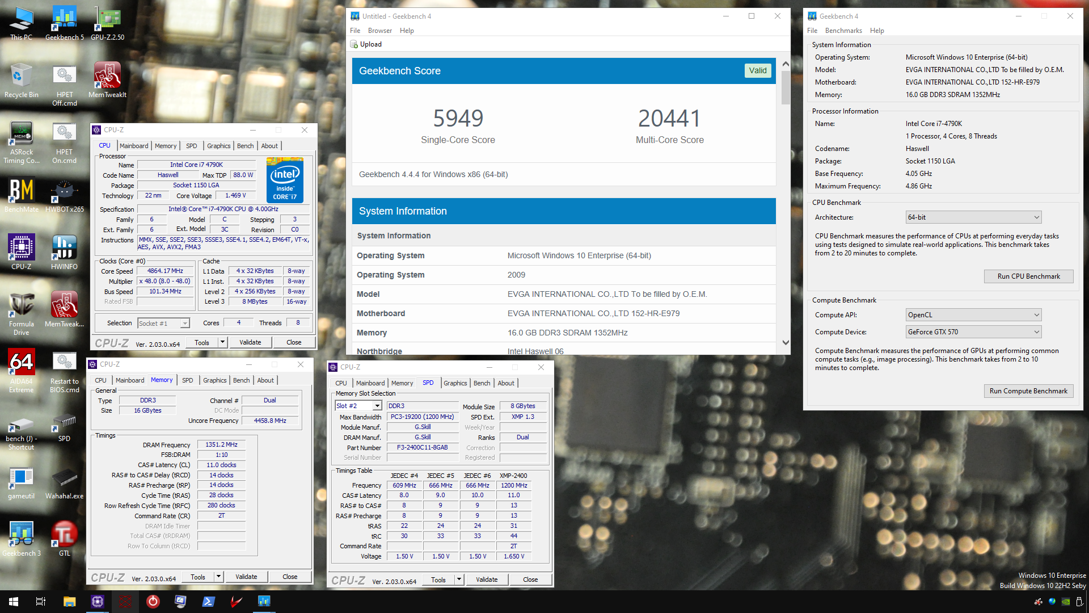Viewport: 1089px width, 613px height.
Task: Click the Upload icon in the Geekbench results window
Action: (354, 44)
